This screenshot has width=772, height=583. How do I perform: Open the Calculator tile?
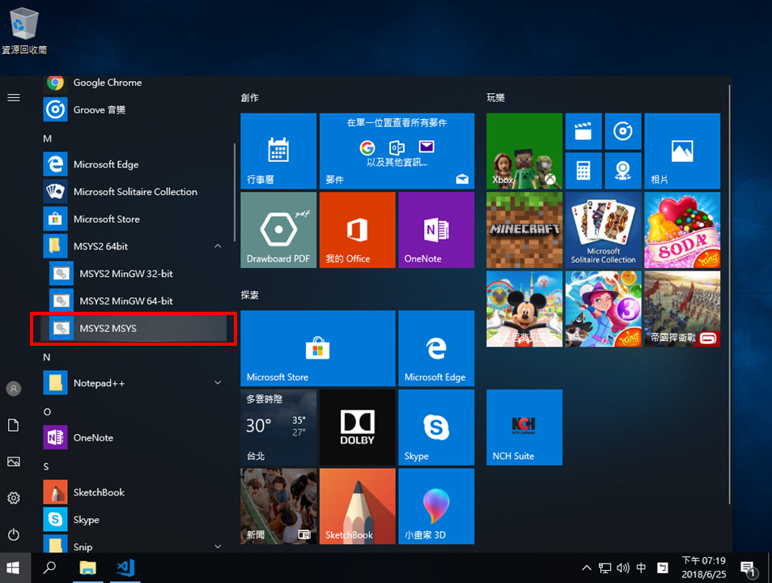pos(583,170)
